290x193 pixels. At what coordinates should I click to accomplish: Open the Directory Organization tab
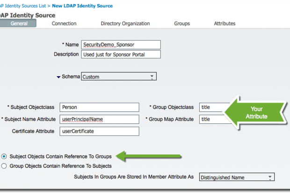[x=125, y=23]
